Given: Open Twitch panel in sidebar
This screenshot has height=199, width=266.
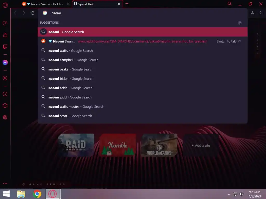Looking at the screenshot, I should (5, 47).
